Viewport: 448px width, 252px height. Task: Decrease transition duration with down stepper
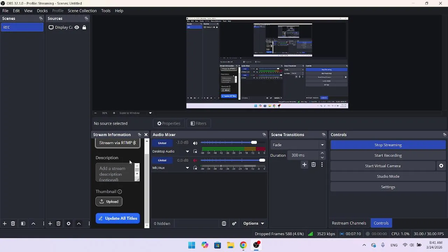(x=322, y=157)
